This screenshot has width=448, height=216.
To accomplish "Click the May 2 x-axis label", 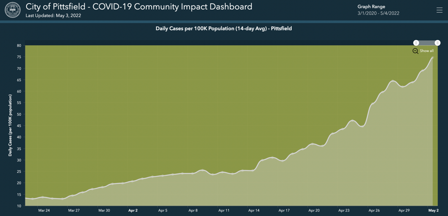I will (x=433, y=210).
